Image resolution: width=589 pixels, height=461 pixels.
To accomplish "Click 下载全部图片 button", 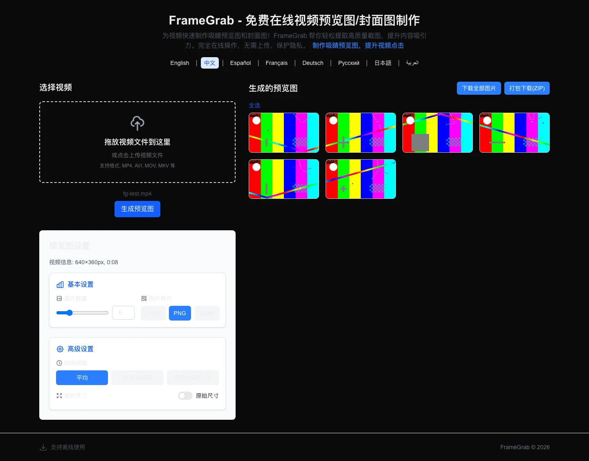I will tap(479, 88).
